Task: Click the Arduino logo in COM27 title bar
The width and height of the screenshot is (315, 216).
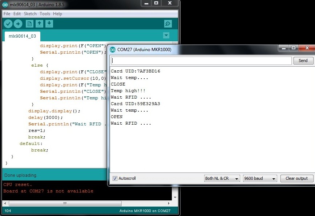Action: (x=113, y=49)
